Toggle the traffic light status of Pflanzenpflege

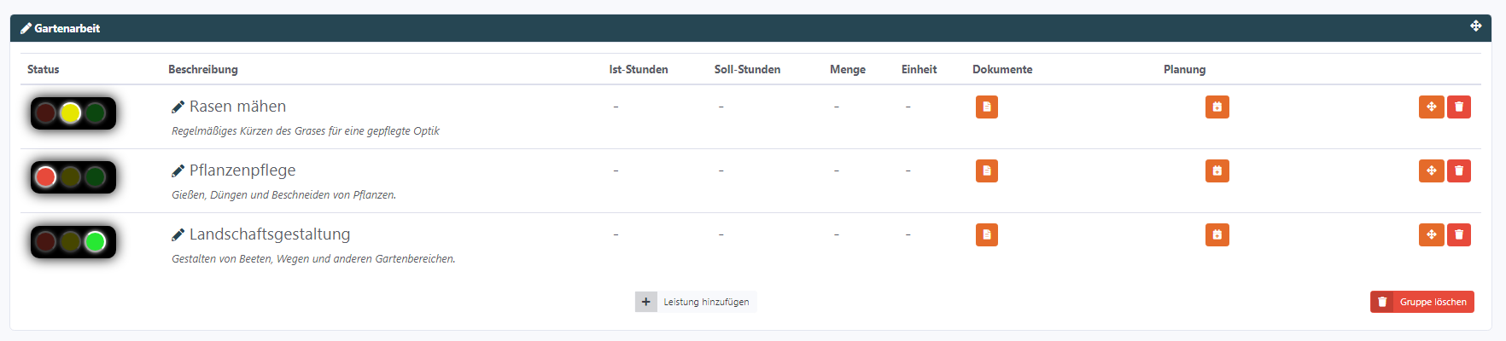(73, 176)
